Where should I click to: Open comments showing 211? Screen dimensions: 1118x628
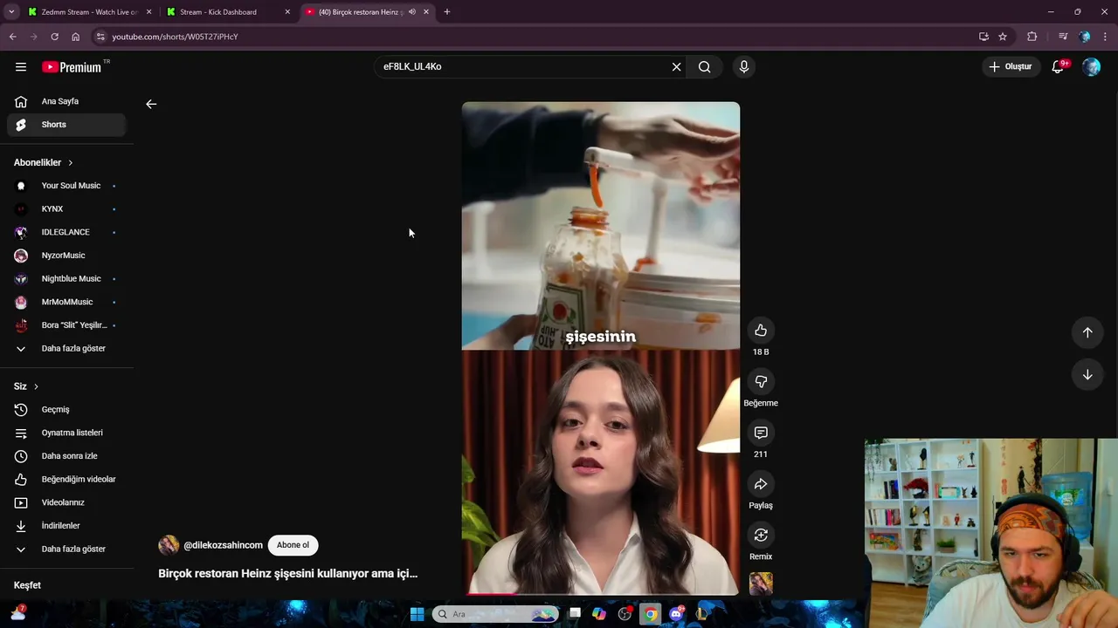click(x=761, y=433)
